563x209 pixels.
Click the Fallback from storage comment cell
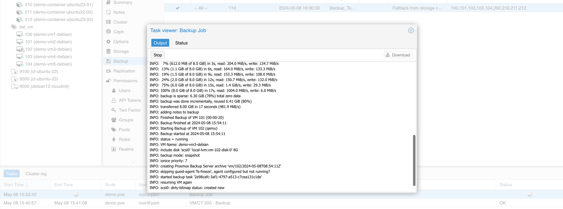(417, 8)
